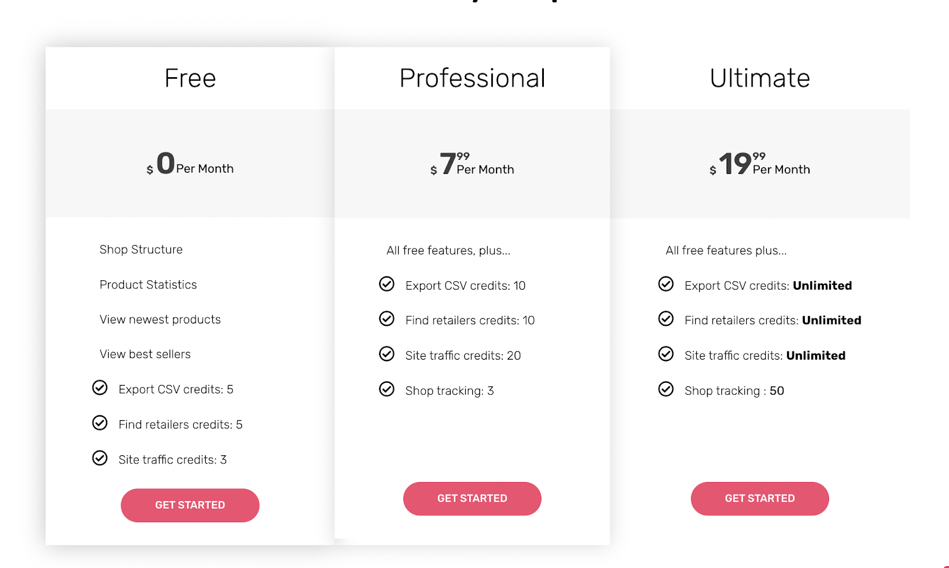Click the checkmark icon beside Export CSV credits: 5

(100, 388)
